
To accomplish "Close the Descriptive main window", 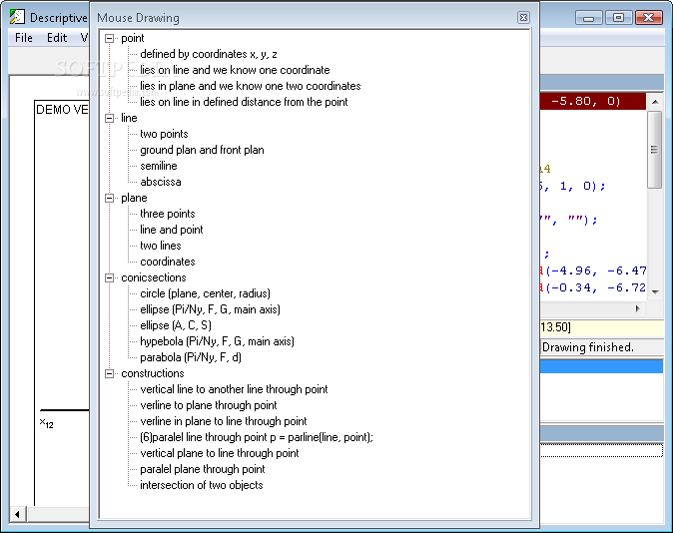I will tap(649, 18).
